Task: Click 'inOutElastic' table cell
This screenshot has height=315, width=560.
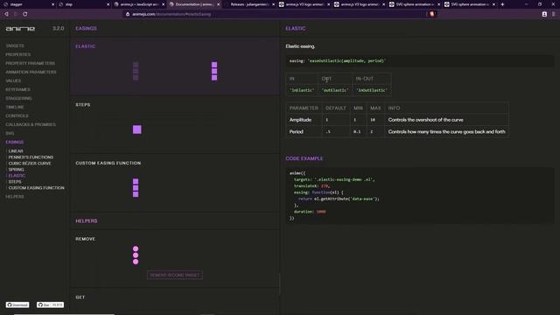Action: [372, 90]
